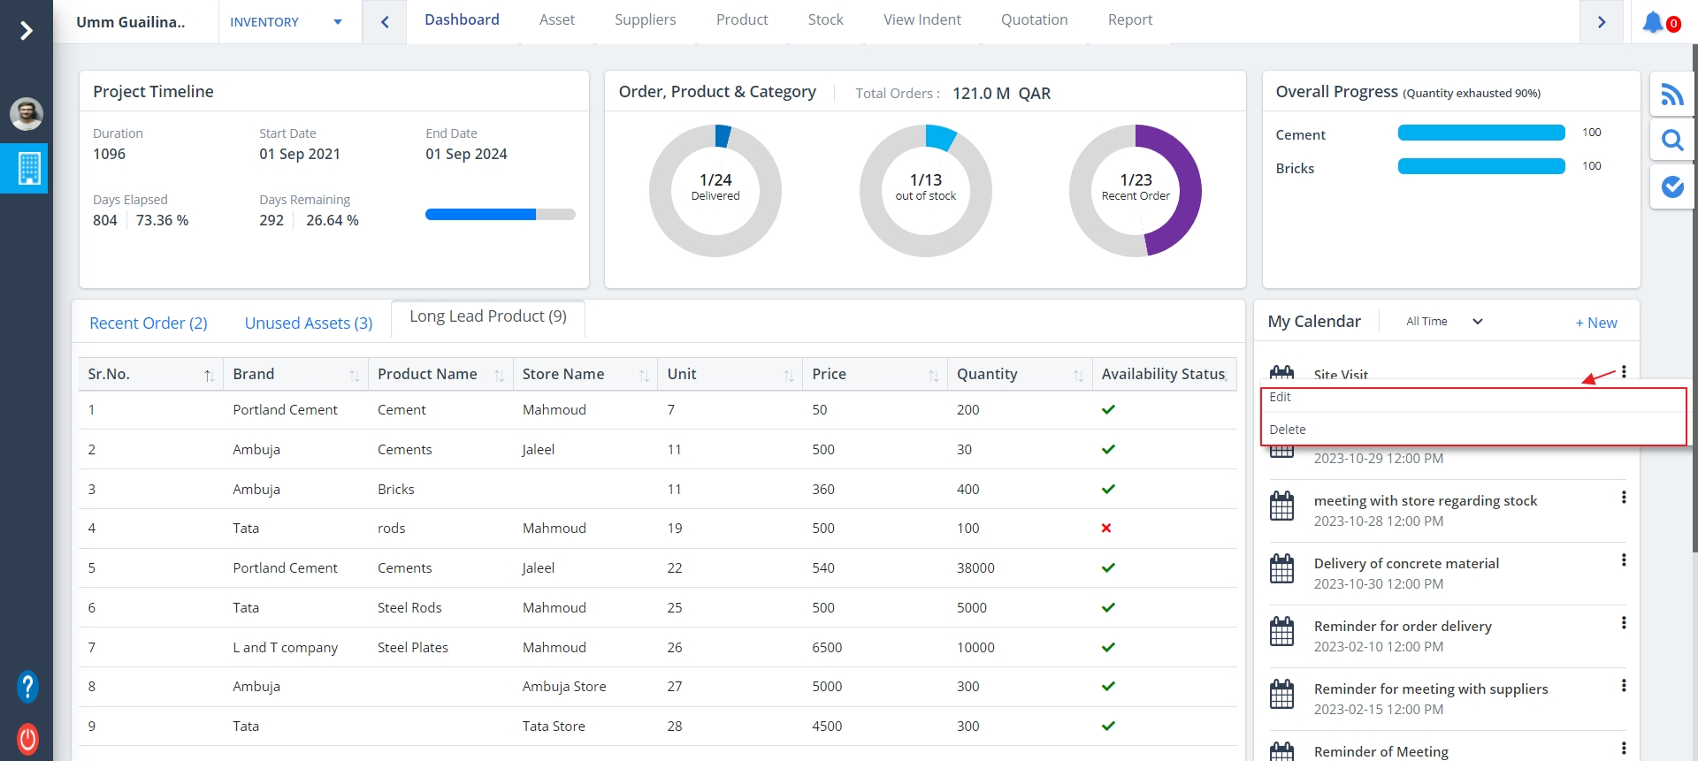
Task: Open the checkmark tasks side icon
Action: pos(1671,186)
